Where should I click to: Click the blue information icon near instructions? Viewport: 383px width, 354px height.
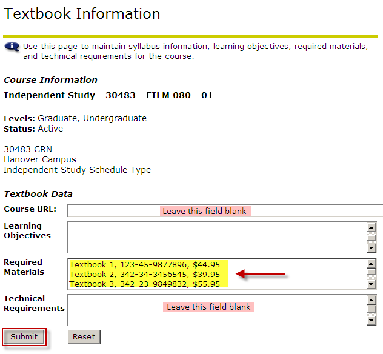pyautogui.click(x=12, y=47)
